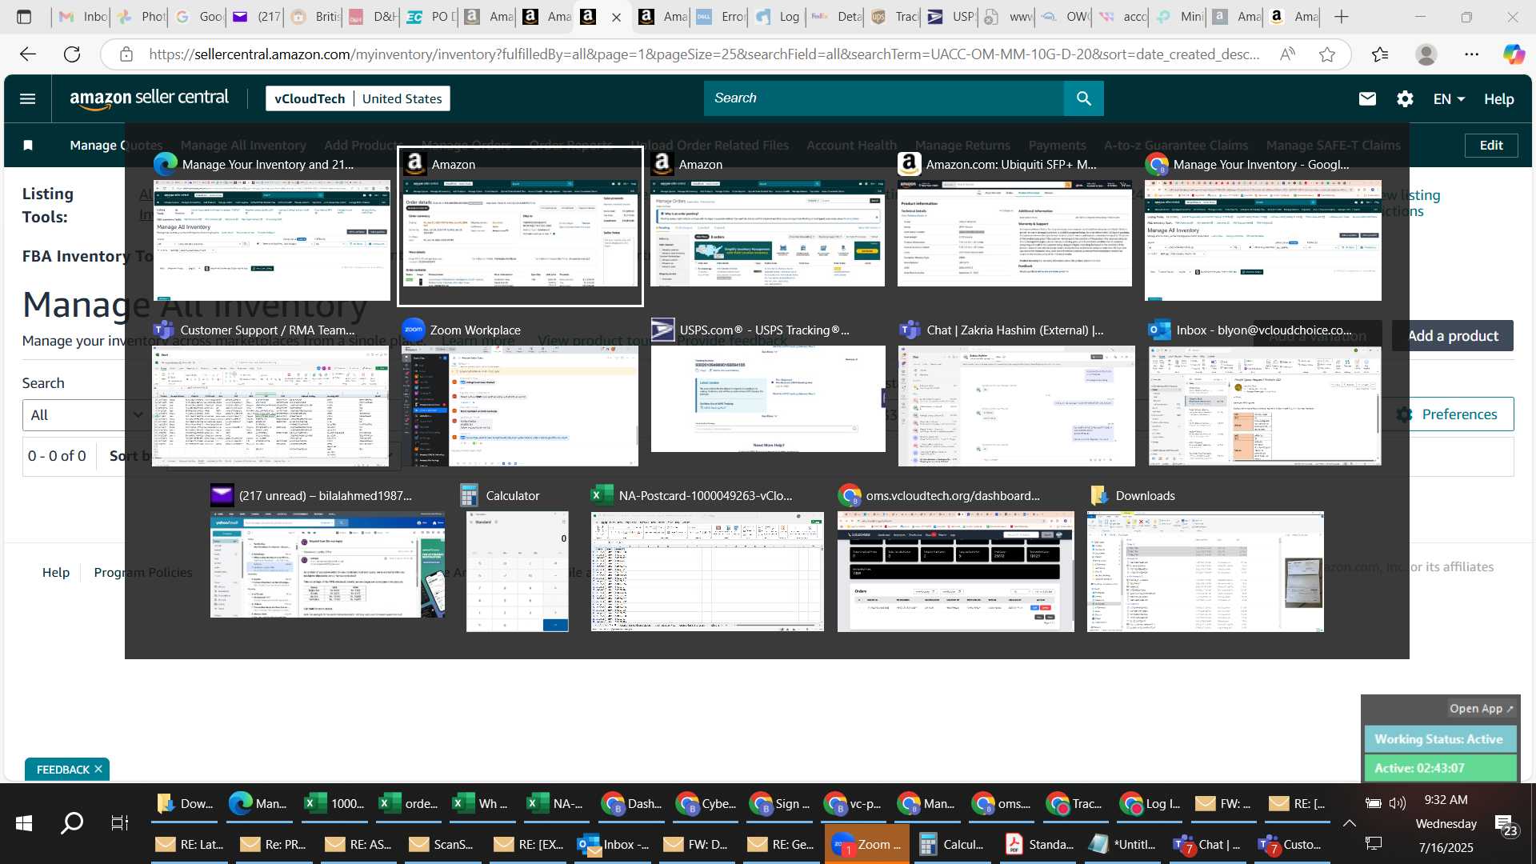Click the volume speaker tray icon

[1398, 803]
